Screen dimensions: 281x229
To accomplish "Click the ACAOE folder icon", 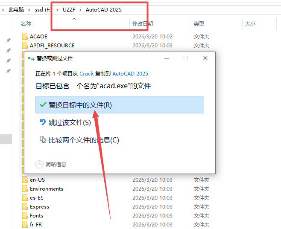I will [25, 37].
